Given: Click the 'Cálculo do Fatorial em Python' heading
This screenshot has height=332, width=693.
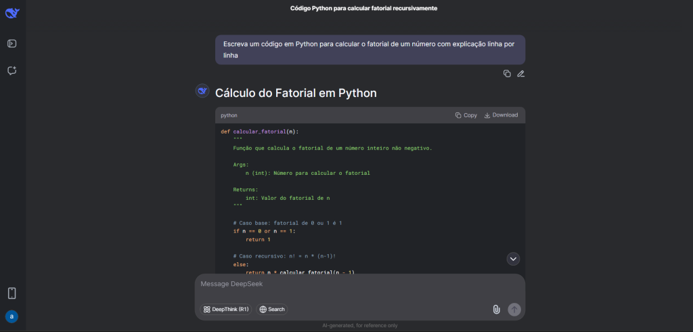Looking at the screenshot, I should point(296,93).
